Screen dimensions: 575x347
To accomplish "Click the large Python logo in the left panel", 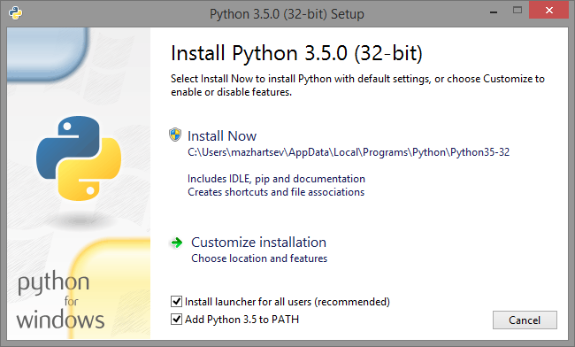I will coord(79,158).
